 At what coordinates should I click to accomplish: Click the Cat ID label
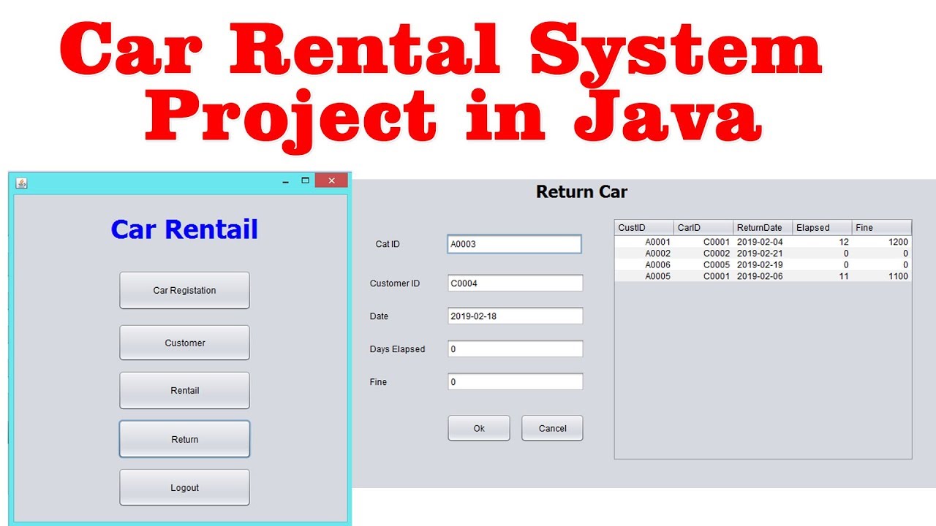tap(388, 244)
